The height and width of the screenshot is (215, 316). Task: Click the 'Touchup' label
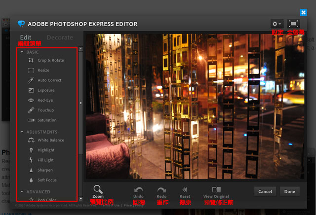(45, 110)
